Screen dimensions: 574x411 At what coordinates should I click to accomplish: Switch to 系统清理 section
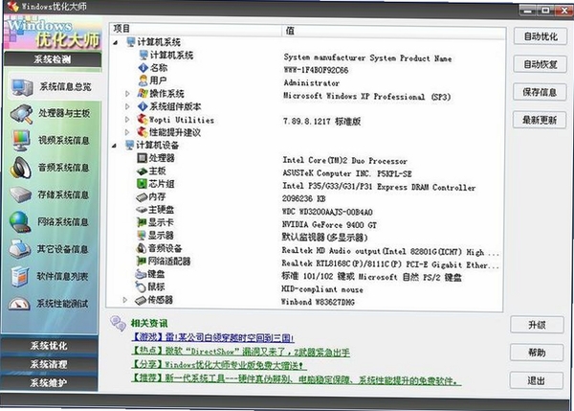click(49, 364)
